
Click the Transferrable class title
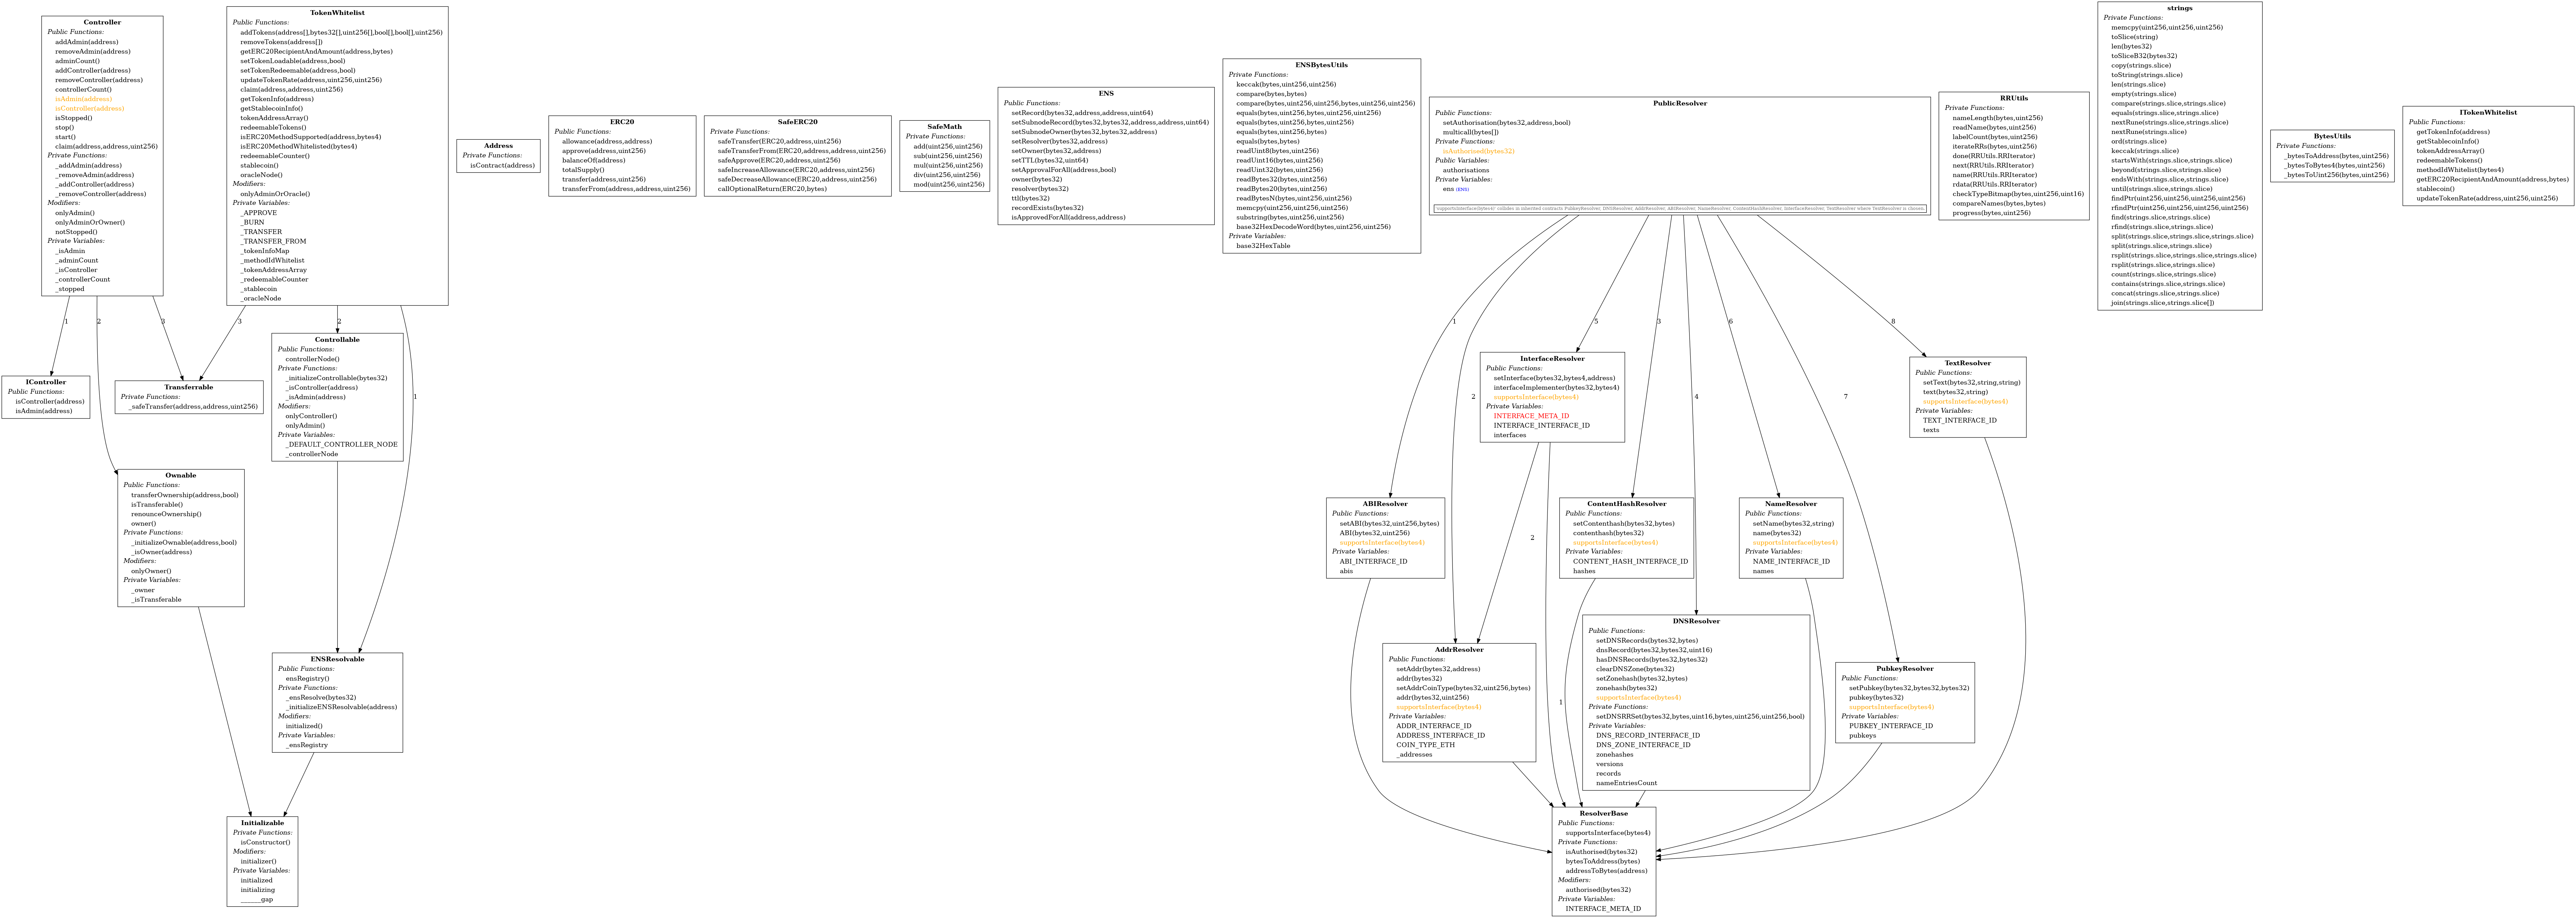click(x=189, y=387)
